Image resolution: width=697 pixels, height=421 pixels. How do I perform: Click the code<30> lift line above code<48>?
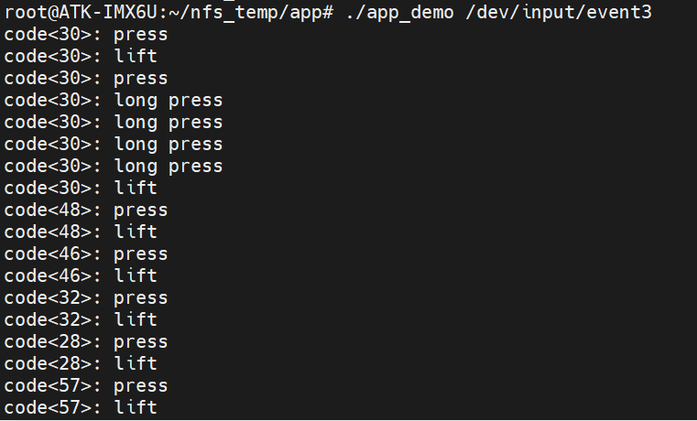[81, 189]
